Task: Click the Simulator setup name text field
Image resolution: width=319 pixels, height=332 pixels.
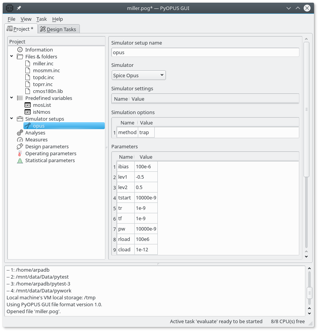Action: point(205,53)
